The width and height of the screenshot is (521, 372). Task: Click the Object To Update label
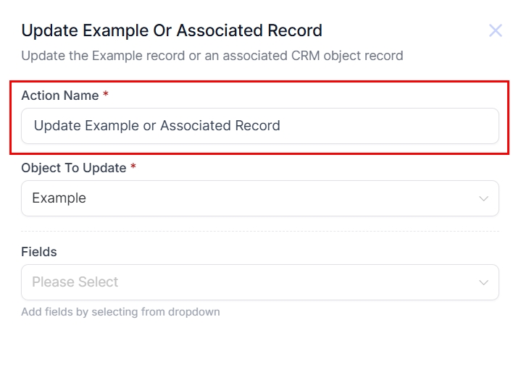click(73, 168)
